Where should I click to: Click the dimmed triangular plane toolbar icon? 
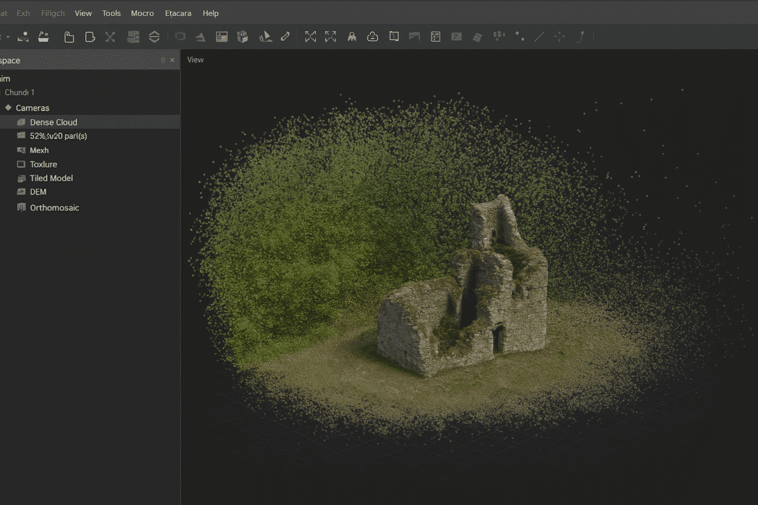(200, 37)
